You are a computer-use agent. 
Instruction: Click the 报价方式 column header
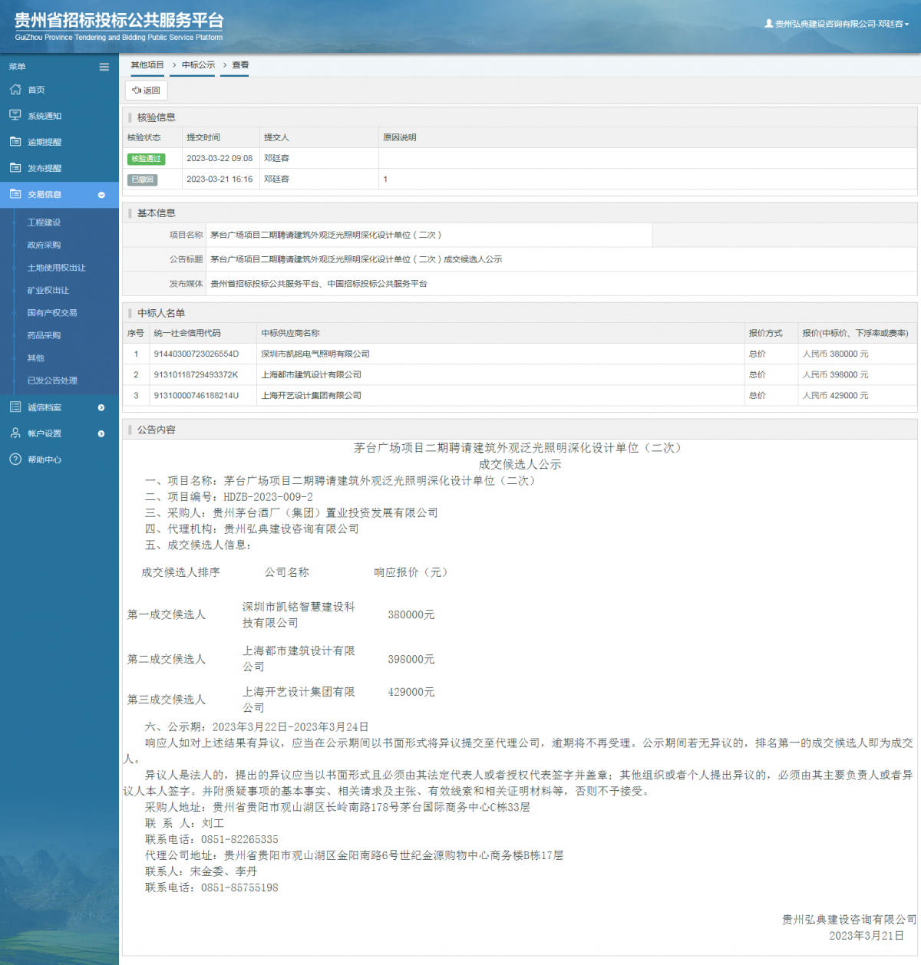766,334
